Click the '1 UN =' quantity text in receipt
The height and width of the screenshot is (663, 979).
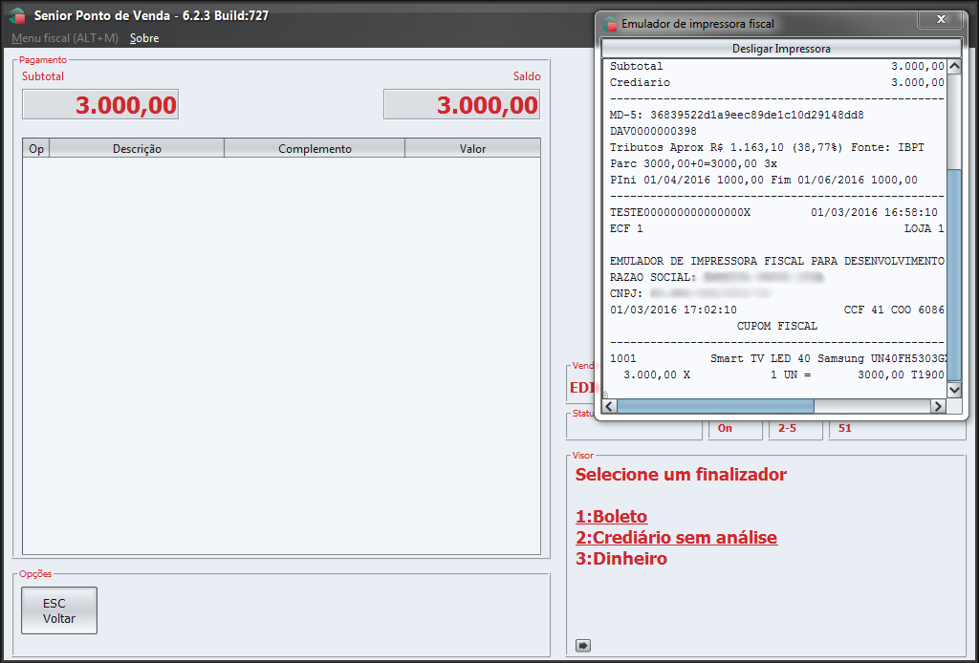[x=791, y=374]
